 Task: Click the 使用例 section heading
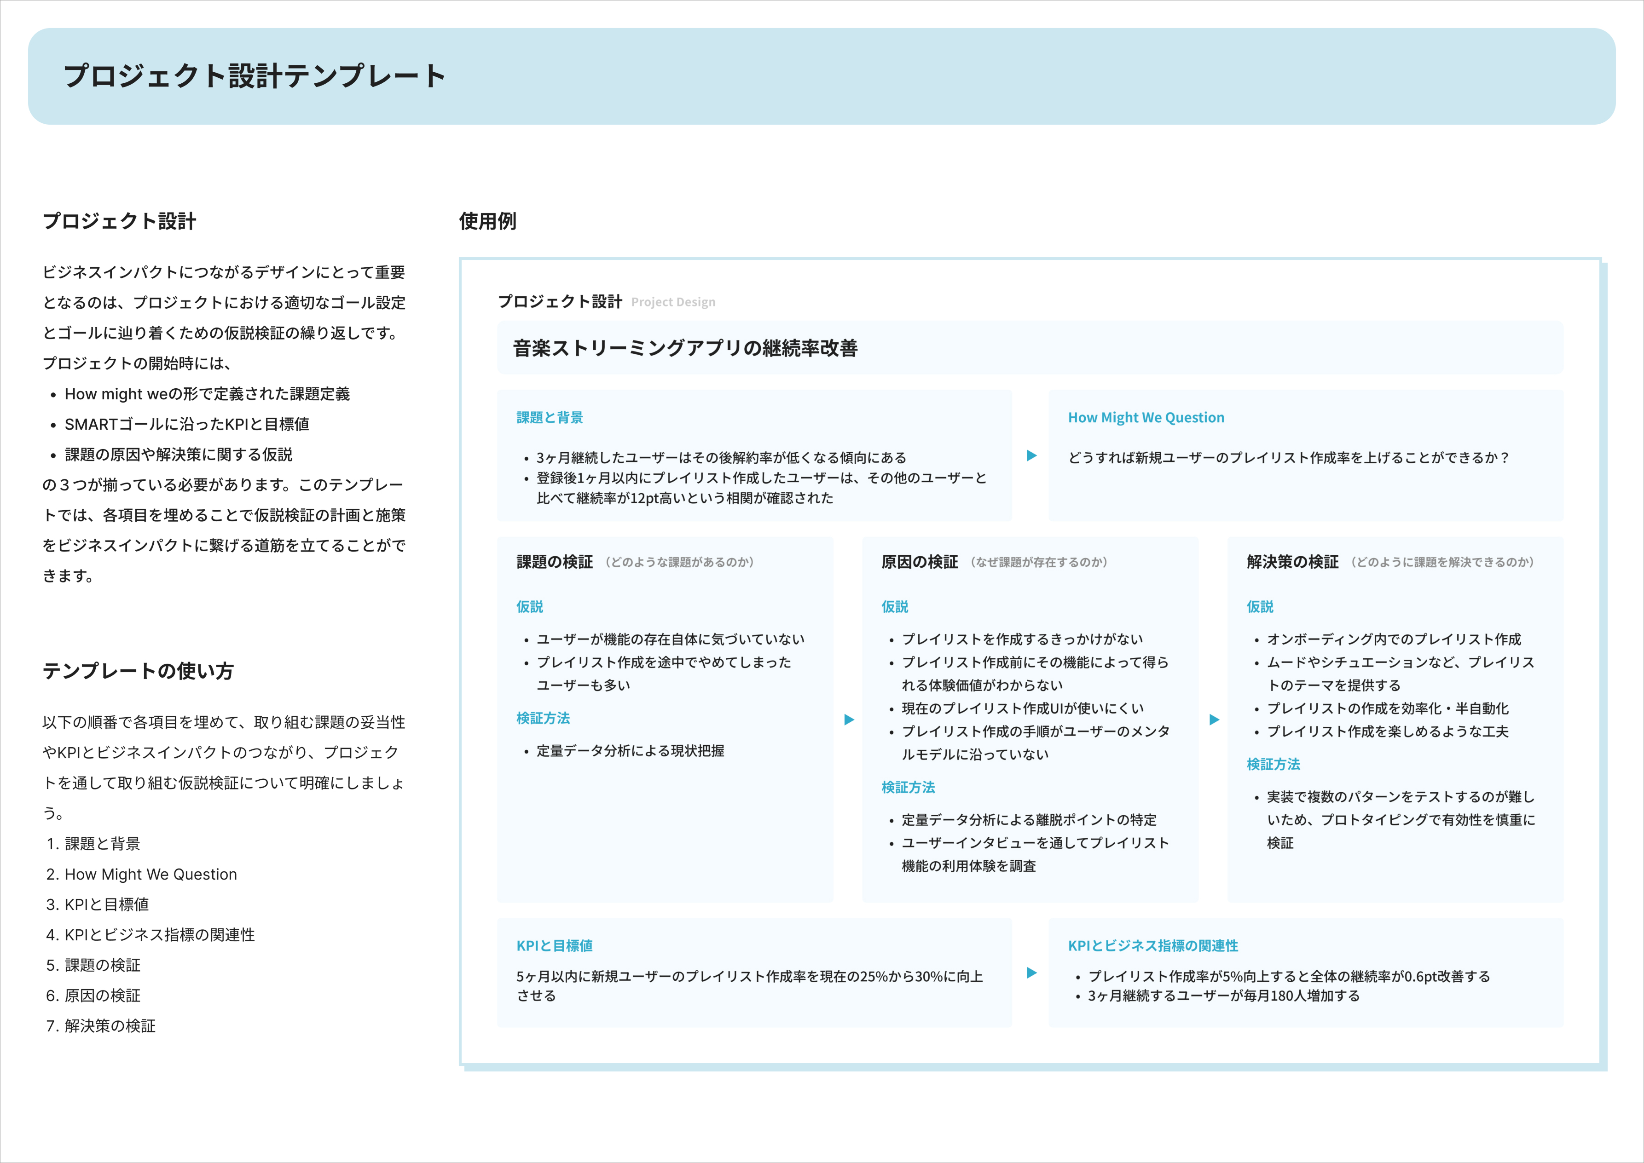[487, 221]
